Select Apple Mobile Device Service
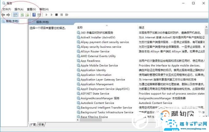The height and width of the screenshot is (132, 209). [x=99, y=65]
